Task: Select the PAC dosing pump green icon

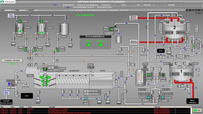Action: coord(26,50)
